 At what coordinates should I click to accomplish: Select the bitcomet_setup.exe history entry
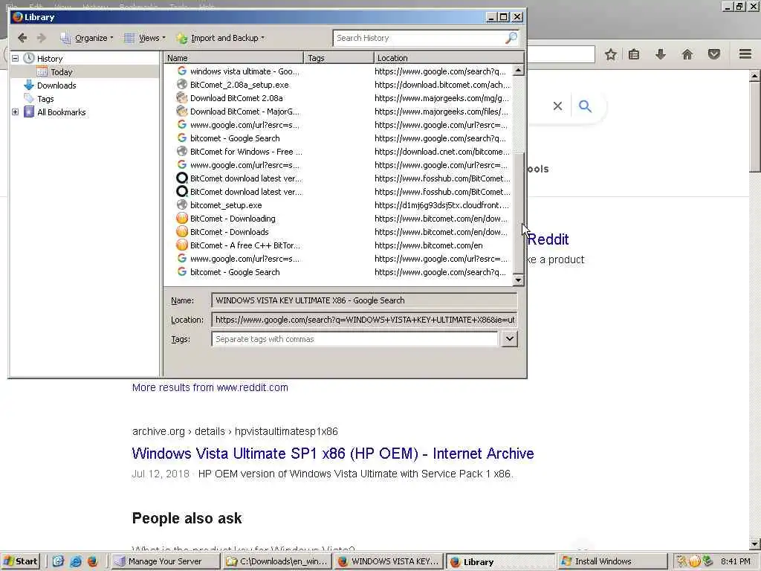coord(226,205)
